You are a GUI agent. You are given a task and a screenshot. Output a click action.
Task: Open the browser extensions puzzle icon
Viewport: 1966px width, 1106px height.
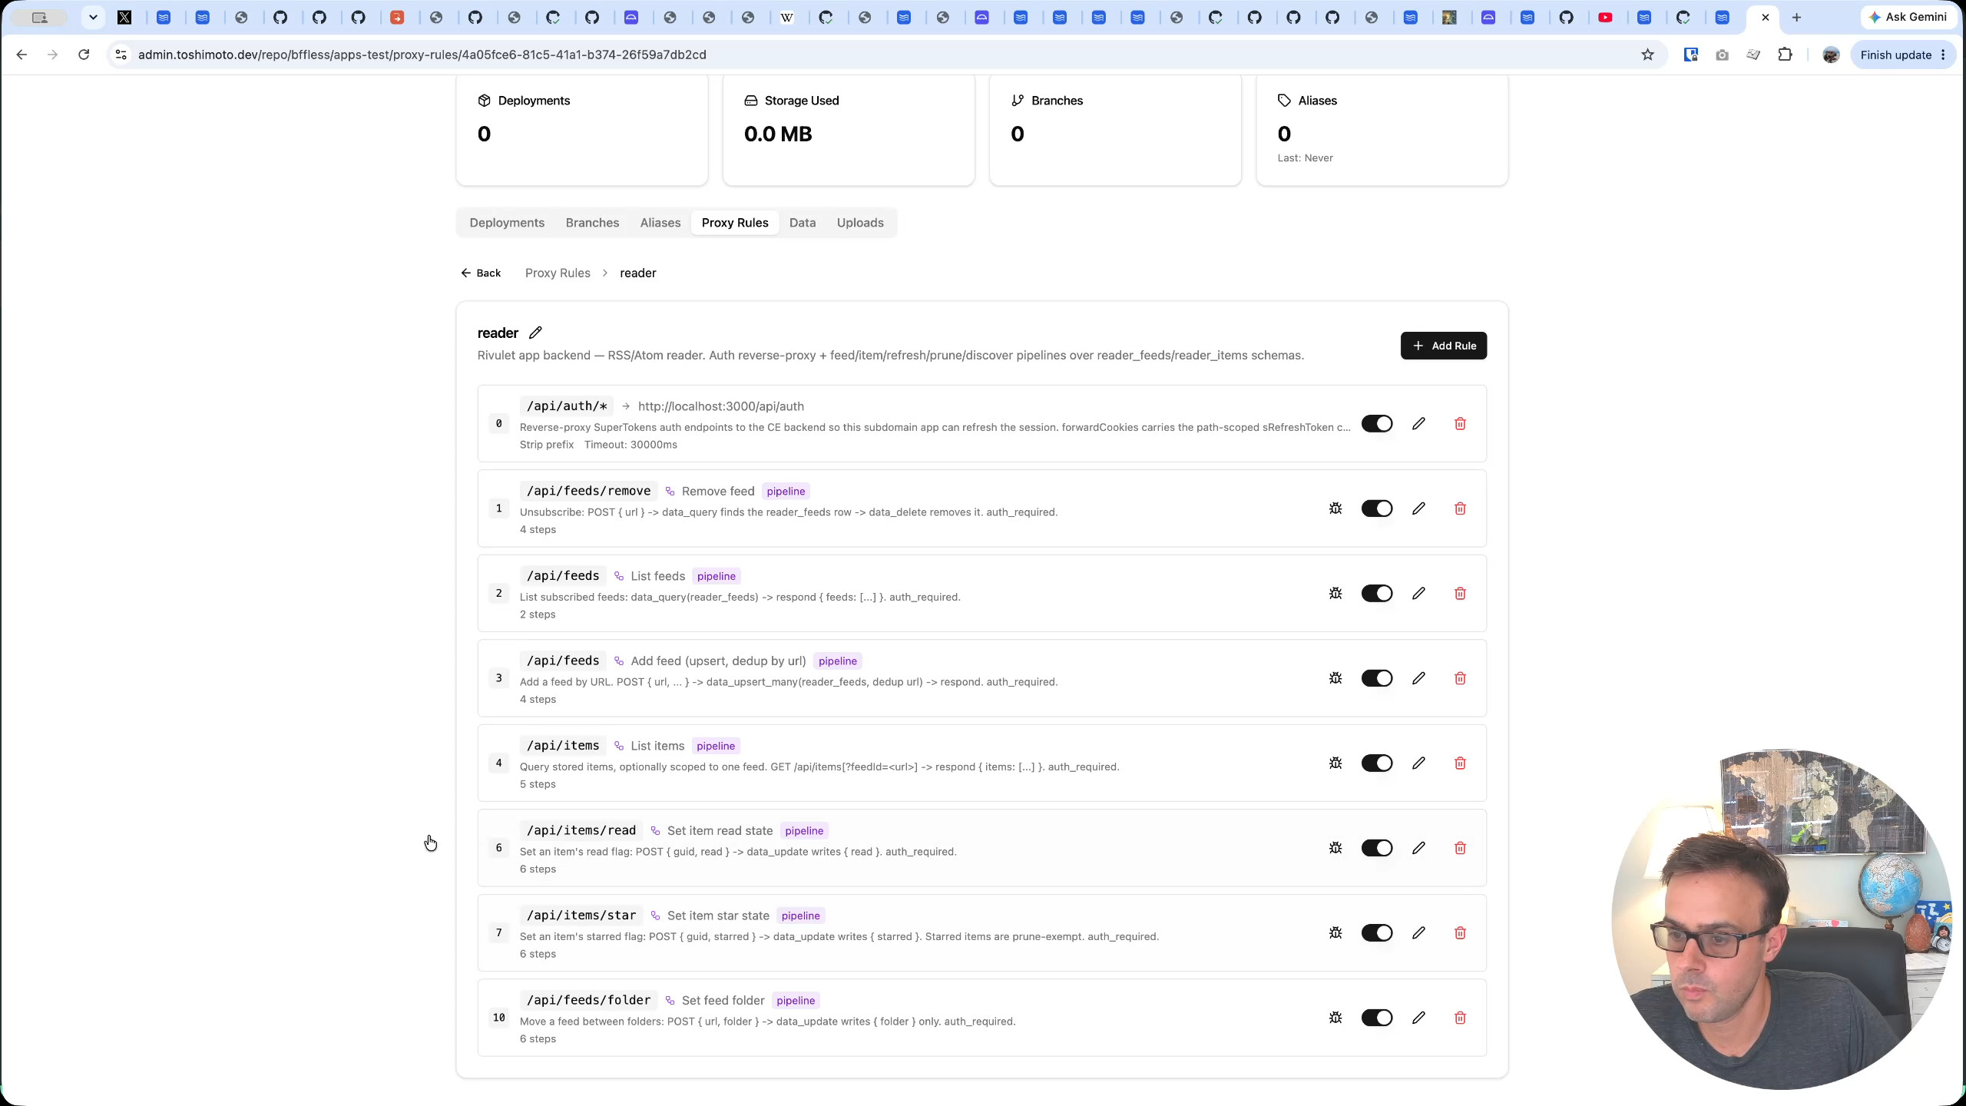1785,55
